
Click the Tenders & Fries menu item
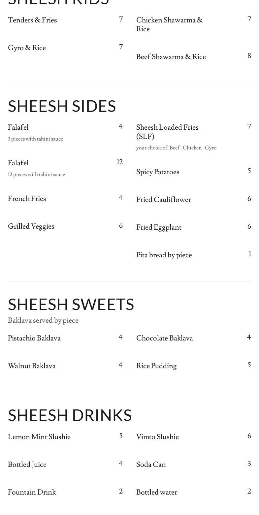pyautogui.click(x=32, y=20)
